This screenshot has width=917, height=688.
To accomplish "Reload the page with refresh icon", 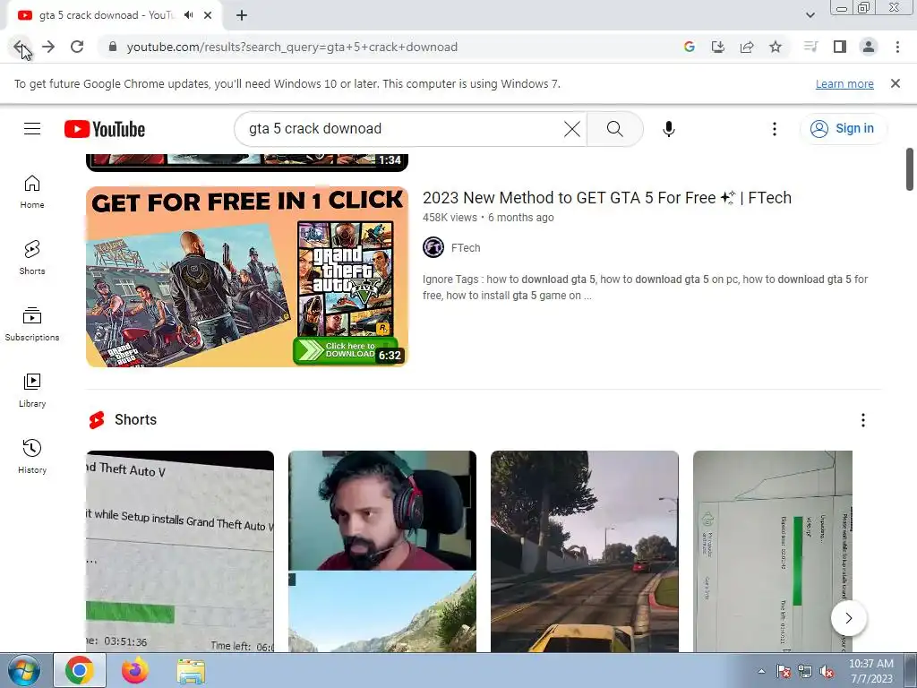I will coord(77,47).
